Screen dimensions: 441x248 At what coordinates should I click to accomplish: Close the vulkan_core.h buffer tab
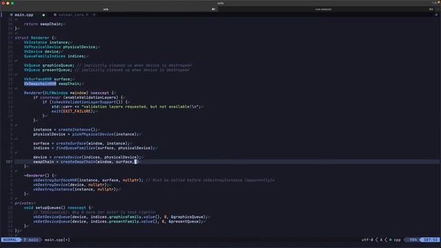(x=94, y=14)
